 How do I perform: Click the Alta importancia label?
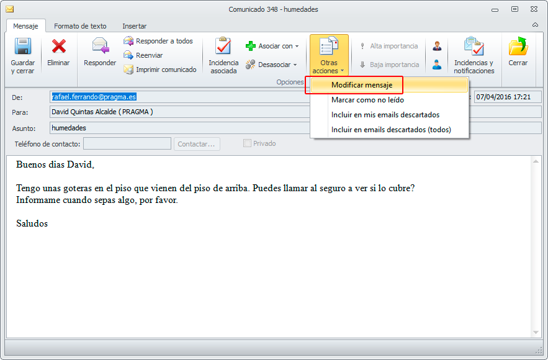point(394,46)
